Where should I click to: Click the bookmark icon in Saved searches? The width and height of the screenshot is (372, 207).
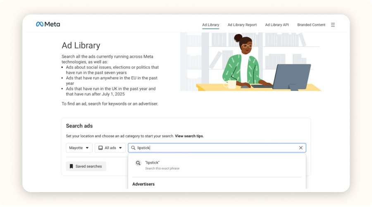click(x=71, y=166)
